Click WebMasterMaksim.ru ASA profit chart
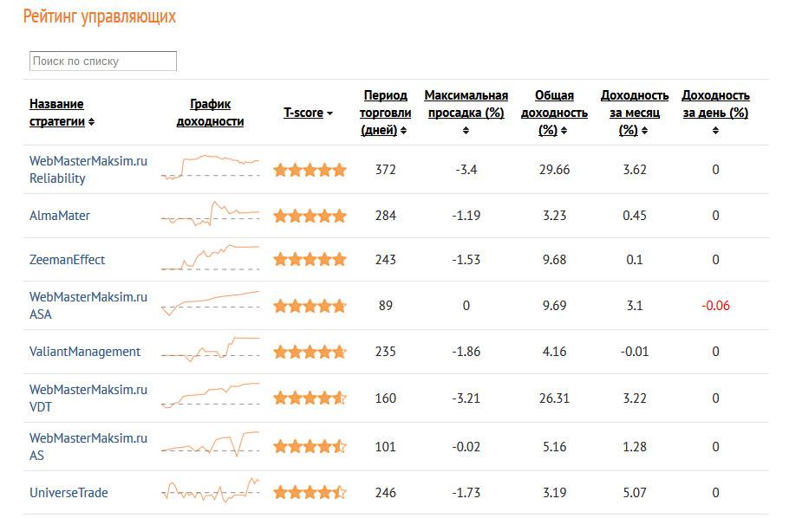789x518 pixels. coord(210,303)
